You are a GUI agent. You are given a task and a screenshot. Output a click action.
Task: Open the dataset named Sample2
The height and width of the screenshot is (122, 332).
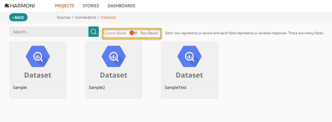[x=114, y=70]
